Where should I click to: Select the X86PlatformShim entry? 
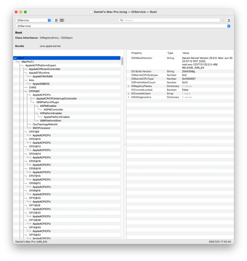[x=50, y=121]
